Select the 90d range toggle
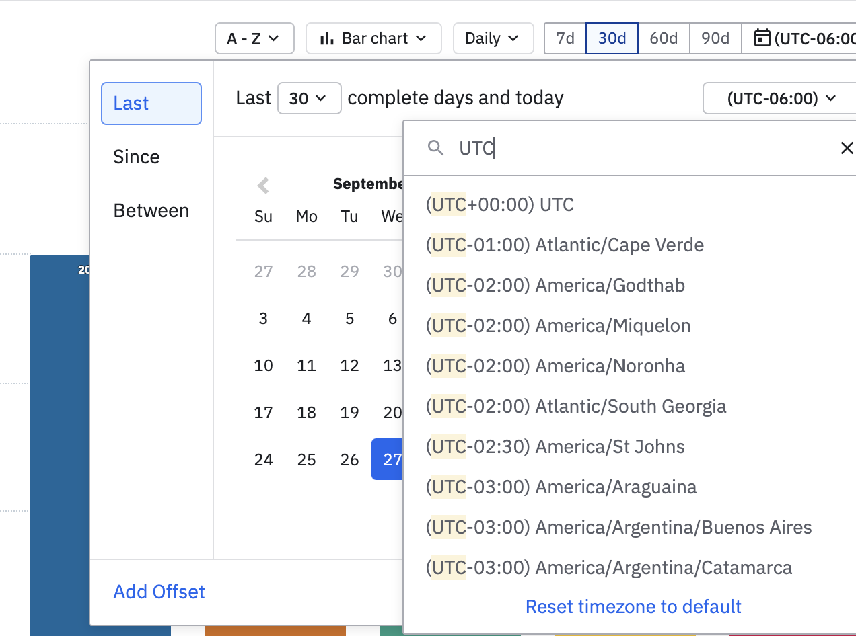Screen dimensions: 856x636 (x=715, y=38)
